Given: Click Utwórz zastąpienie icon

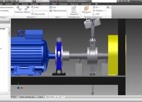Looking at the screenshot, I should coord(74,8).
